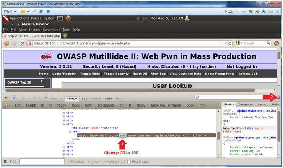Viewport: 283px width, 168px height.
Task: Switch to the Firebug Console tab
Action: (56, 99)
